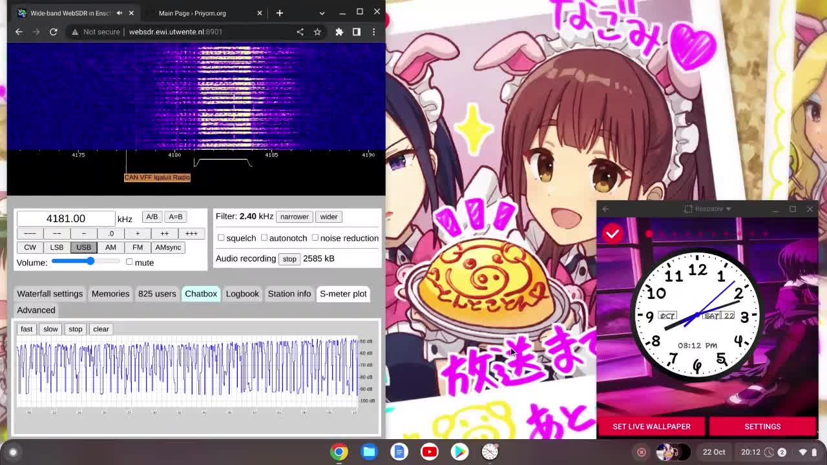The image size is (827, 465).
Task: Click the A/B VFO button
Action: click(x=151, y=217)
